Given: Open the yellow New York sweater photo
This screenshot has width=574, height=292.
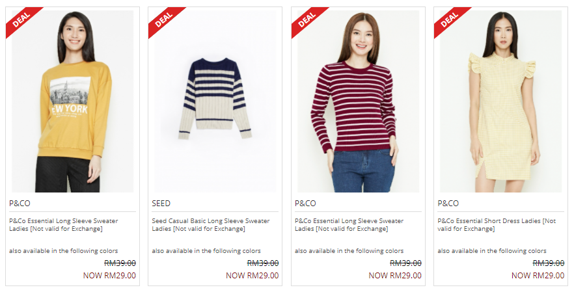Looking at the screenshot, I should pos(72,101).
